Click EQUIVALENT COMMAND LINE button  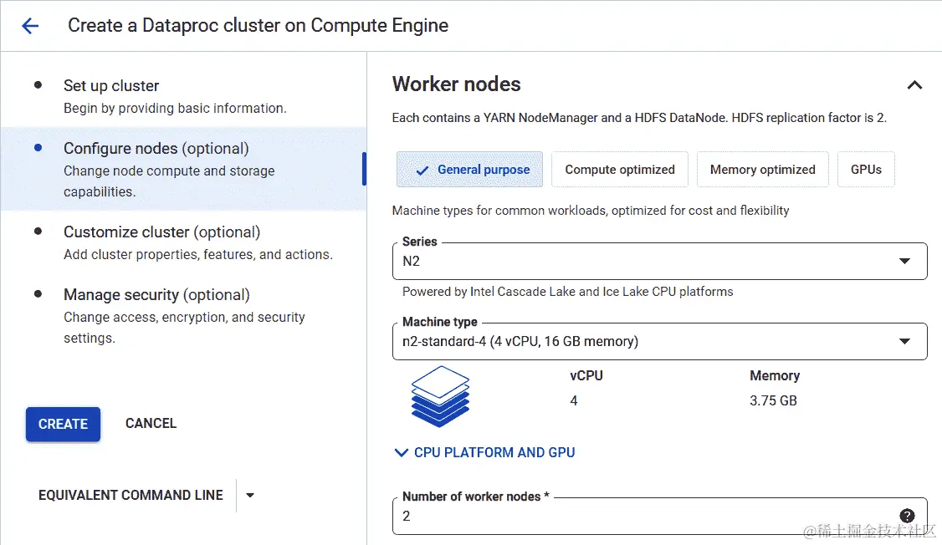pyautogui.click(x=131, y=495)
